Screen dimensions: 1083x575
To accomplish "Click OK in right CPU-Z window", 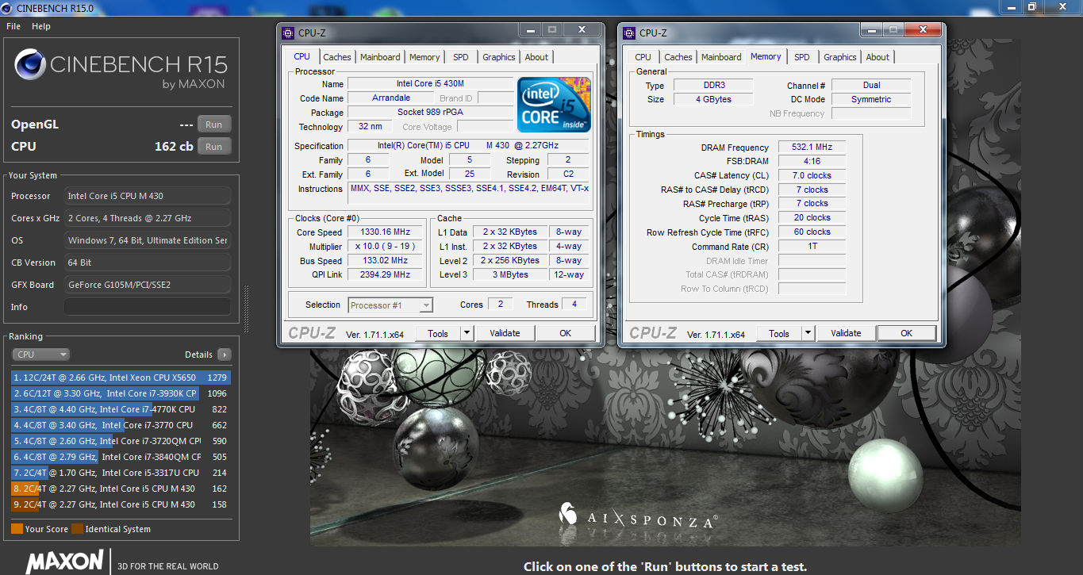I will (x=906, y=333).
